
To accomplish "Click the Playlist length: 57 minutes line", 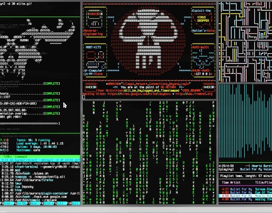I will pyautogui.click(x=246, y=176).
